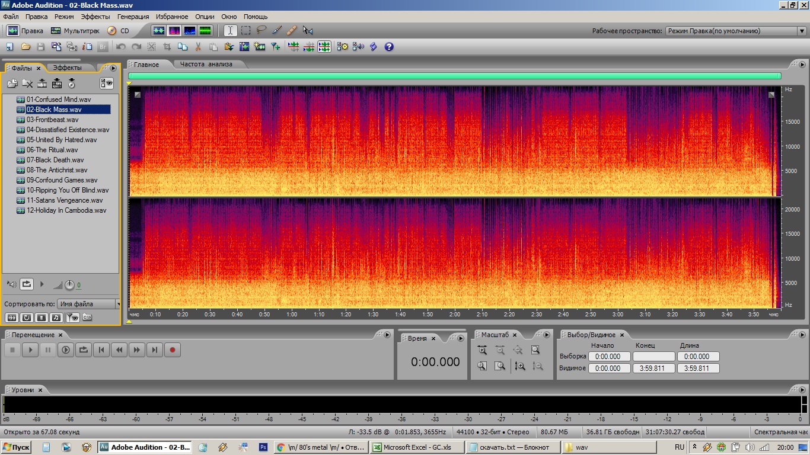Open Сортировать по dropdown
Image resolution: width=810 pixels, height=455 pixels.
(88, 304)
